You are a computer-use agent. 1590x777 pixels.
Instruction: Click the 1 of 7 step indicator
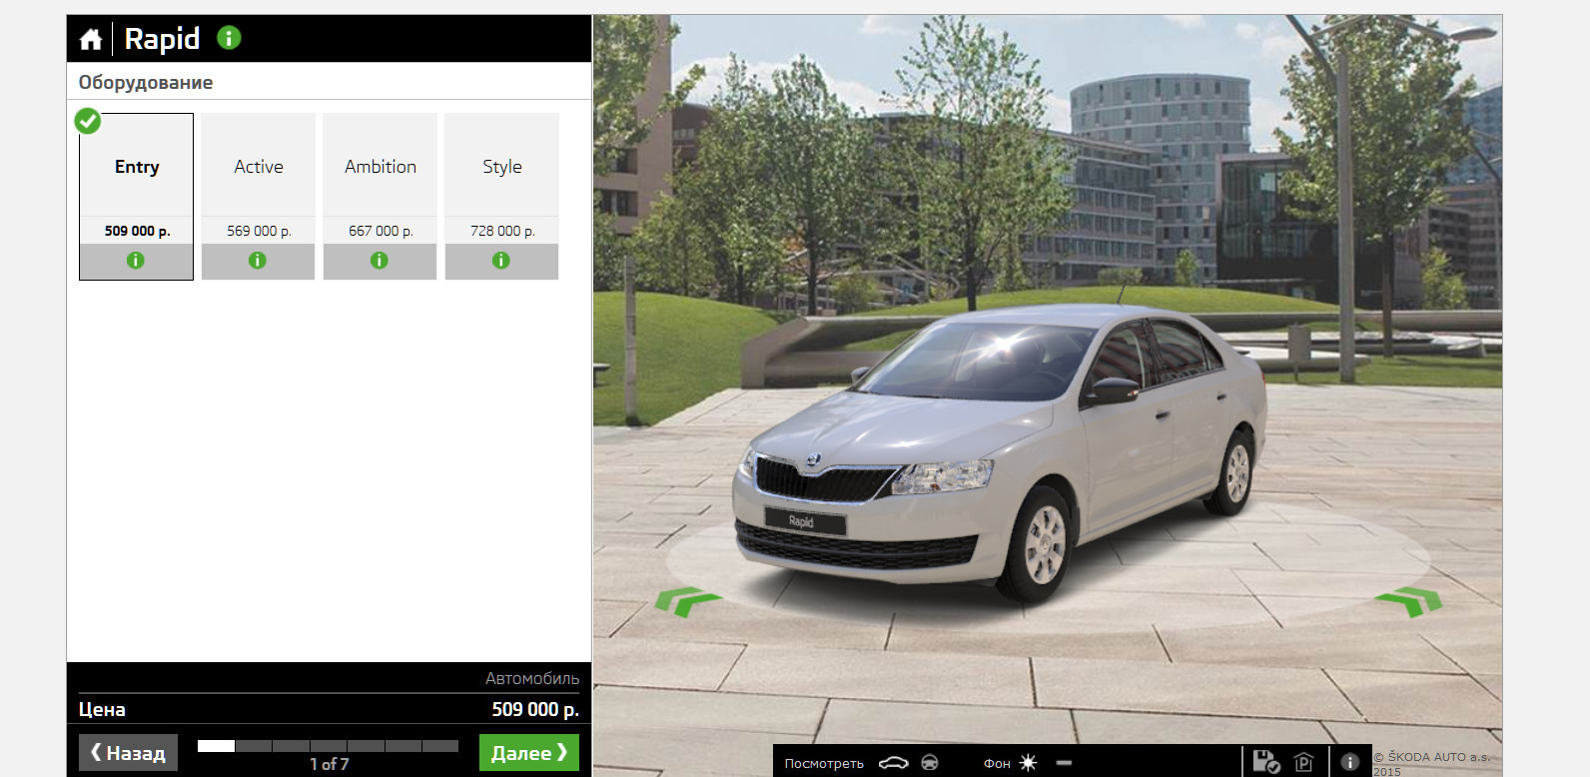[329, 765]
